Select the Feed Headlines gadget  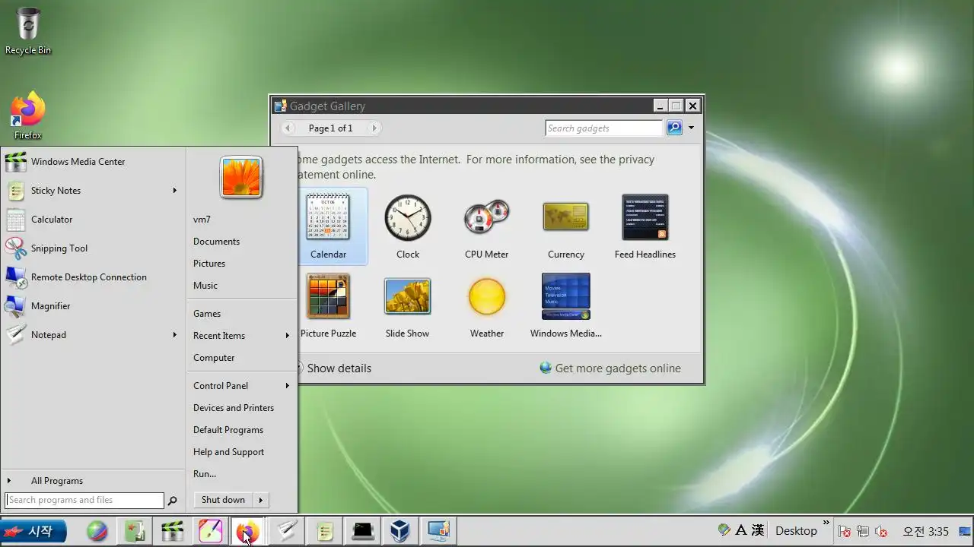tap(645, 226)
